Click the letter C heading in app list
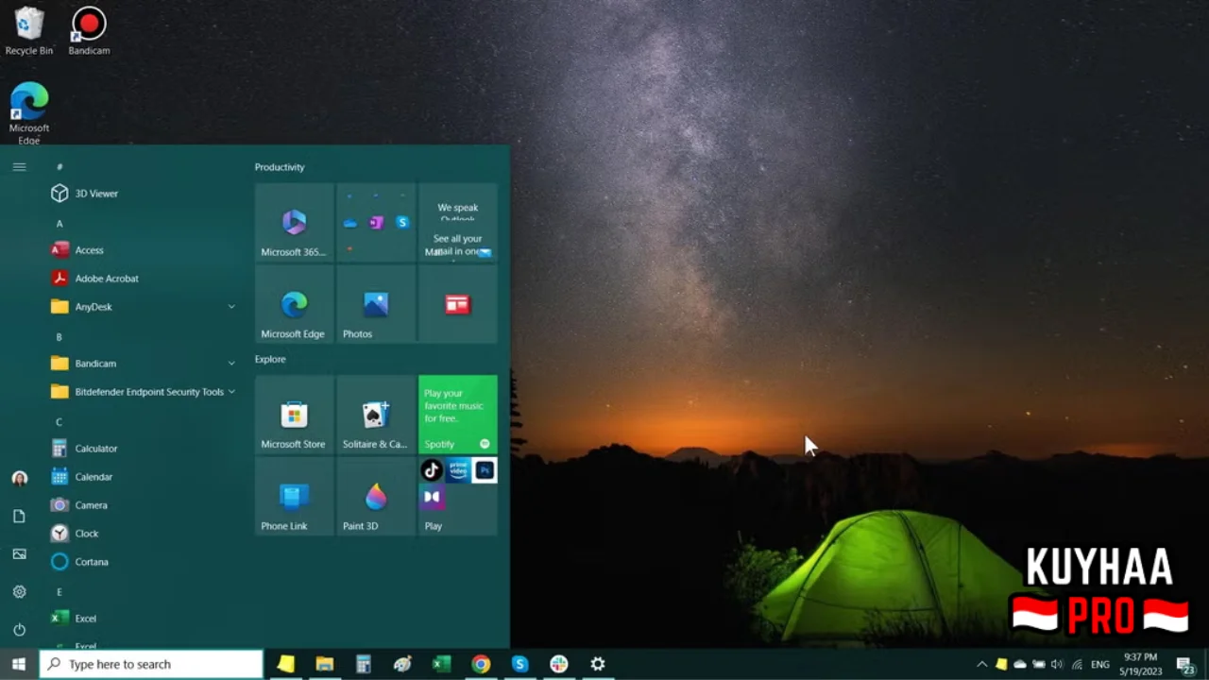The width and height of the screenshot is (1209, 680). click(x=60, y=422)
